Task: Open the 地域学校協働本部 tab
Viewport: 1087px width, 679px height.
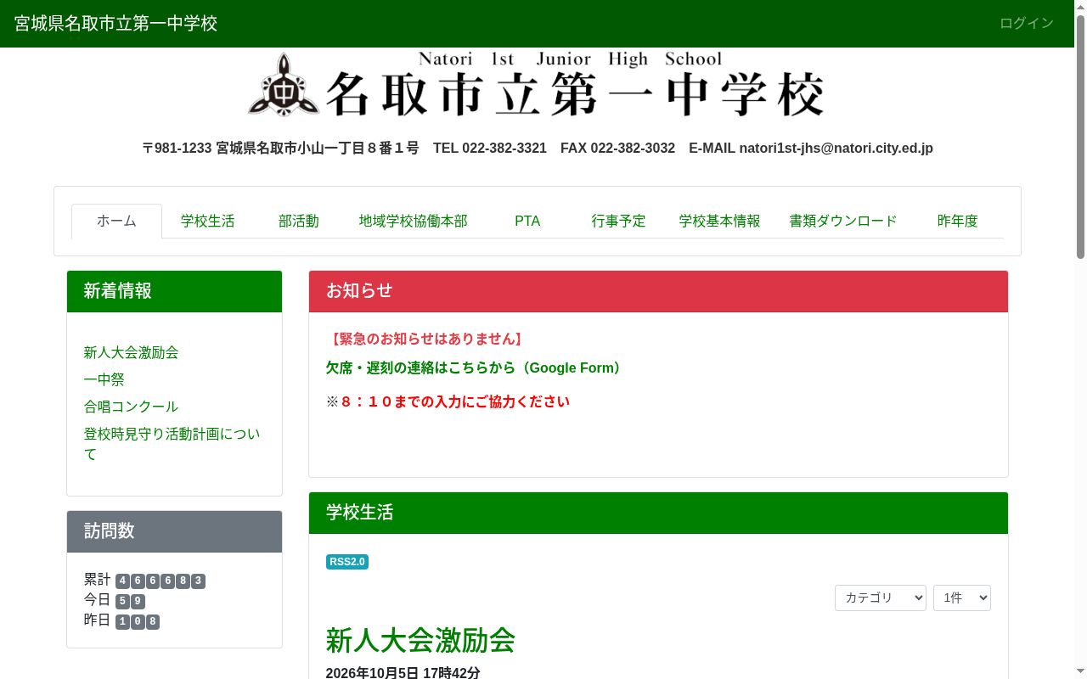Action: tap(414, 221)
